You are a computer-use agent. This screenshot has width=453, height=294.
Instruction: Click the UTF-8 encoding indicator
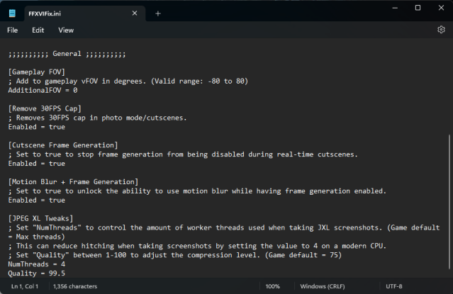coord(399,286)
